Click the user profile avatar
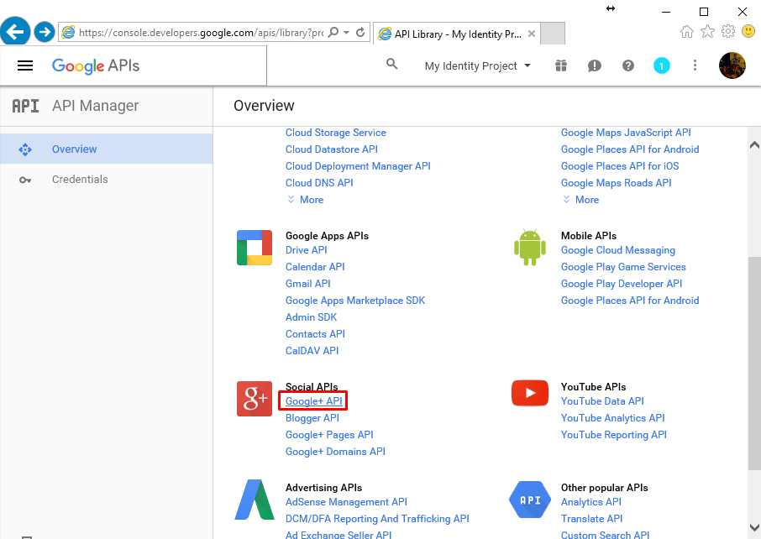This screenshot has height=539, width=761. coord(732,65)
